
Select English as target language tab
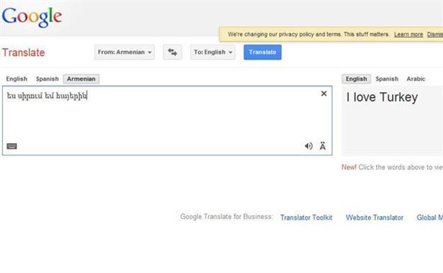tap(356, 79)
